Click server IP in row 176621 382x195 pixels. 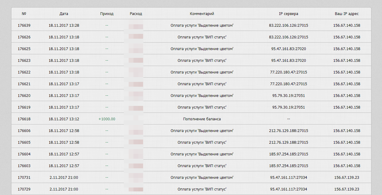289,84
